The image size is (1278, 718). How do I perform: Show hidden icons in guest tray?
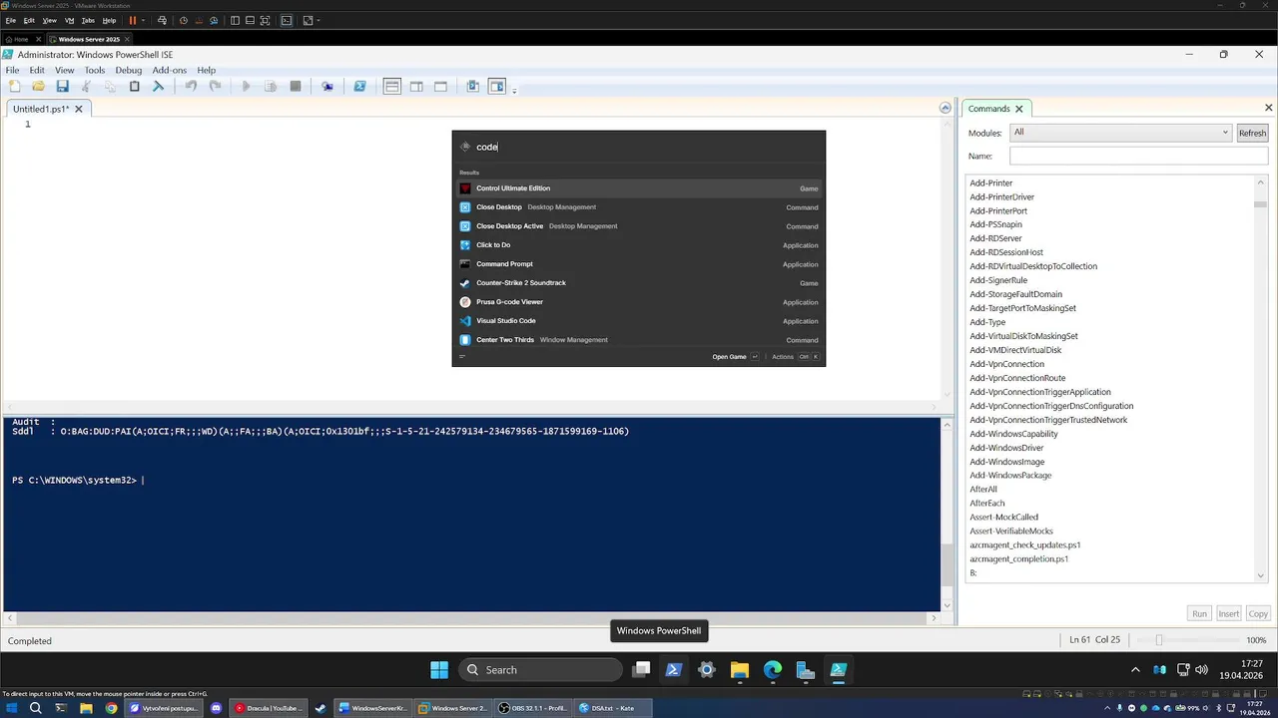[x=1135, y=670]
